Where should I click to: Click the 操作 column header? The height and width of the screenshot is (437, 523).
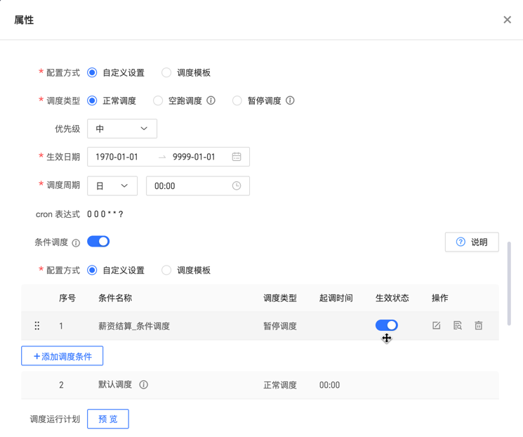click(440, 298)
